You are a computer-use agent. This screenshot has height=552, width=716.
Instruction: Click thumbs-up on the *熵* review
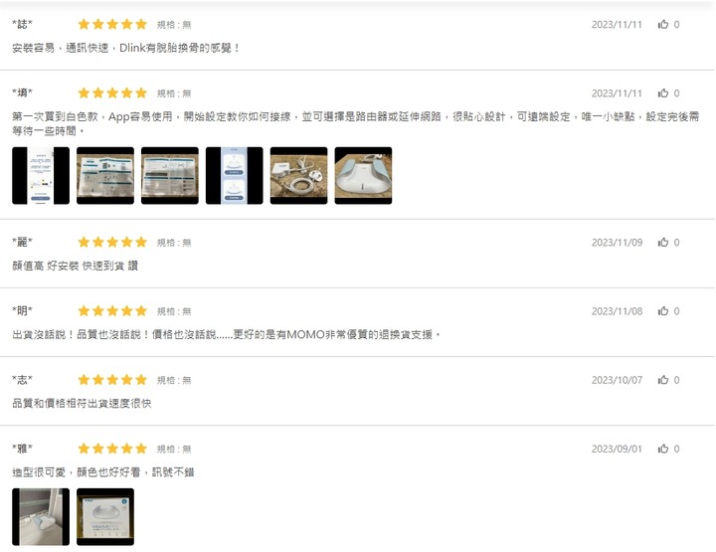tap(663, 93)
